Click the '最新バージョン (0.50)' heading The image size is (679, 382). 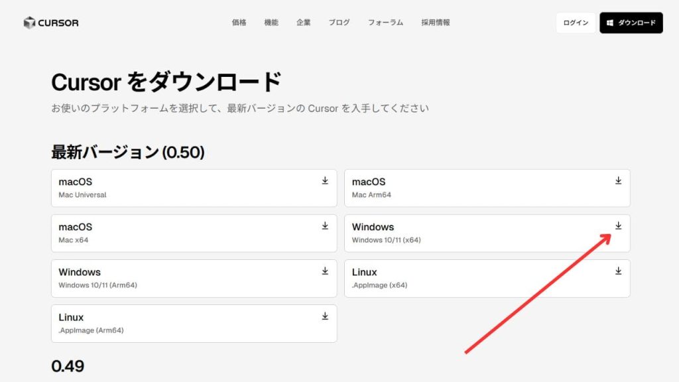click(x=128, y=152)
